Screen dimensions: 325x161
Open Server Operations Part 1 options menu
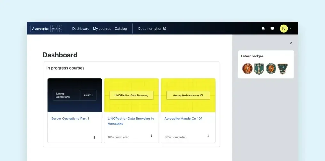click(x=94, y=138)
